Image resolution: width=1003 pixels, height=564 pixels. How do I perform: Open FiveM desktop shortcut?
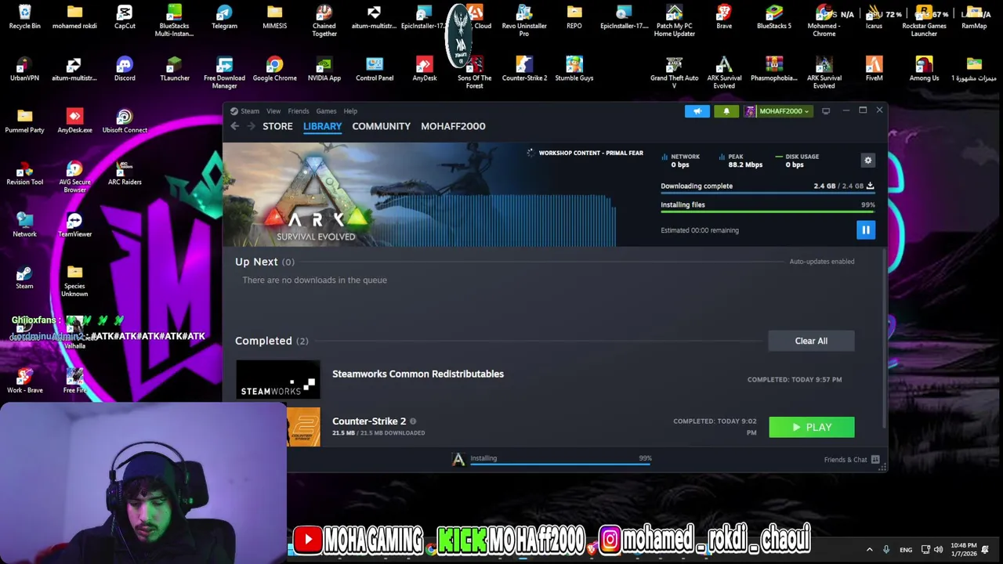(x=874, y=69)
